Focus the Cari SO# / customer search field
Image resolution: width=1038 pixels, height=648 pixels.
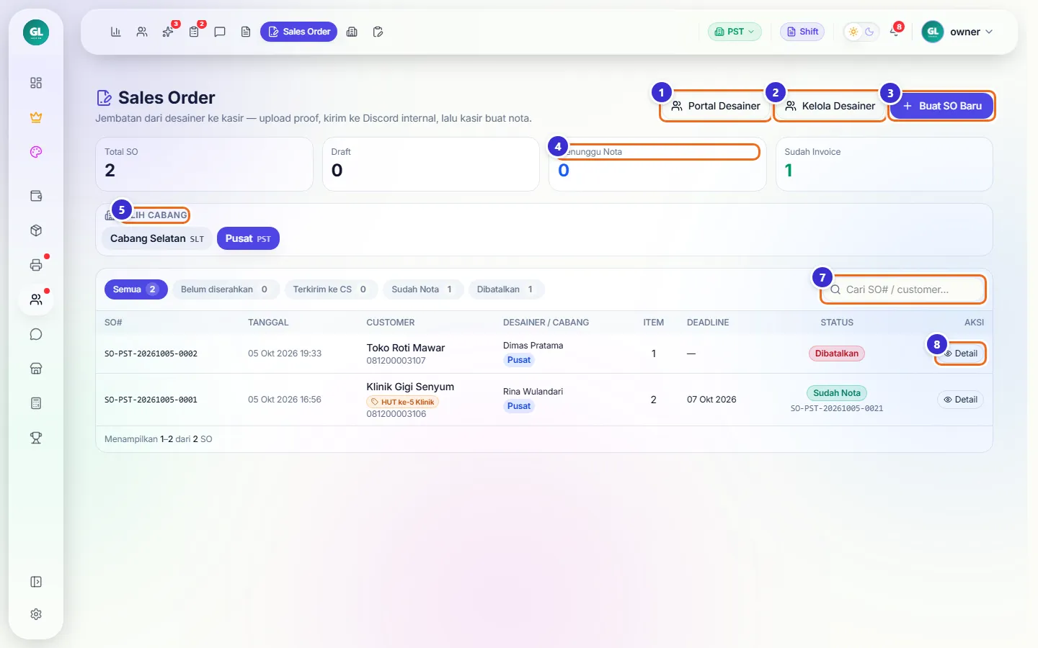pyautogui.click(x=903, y=289)
